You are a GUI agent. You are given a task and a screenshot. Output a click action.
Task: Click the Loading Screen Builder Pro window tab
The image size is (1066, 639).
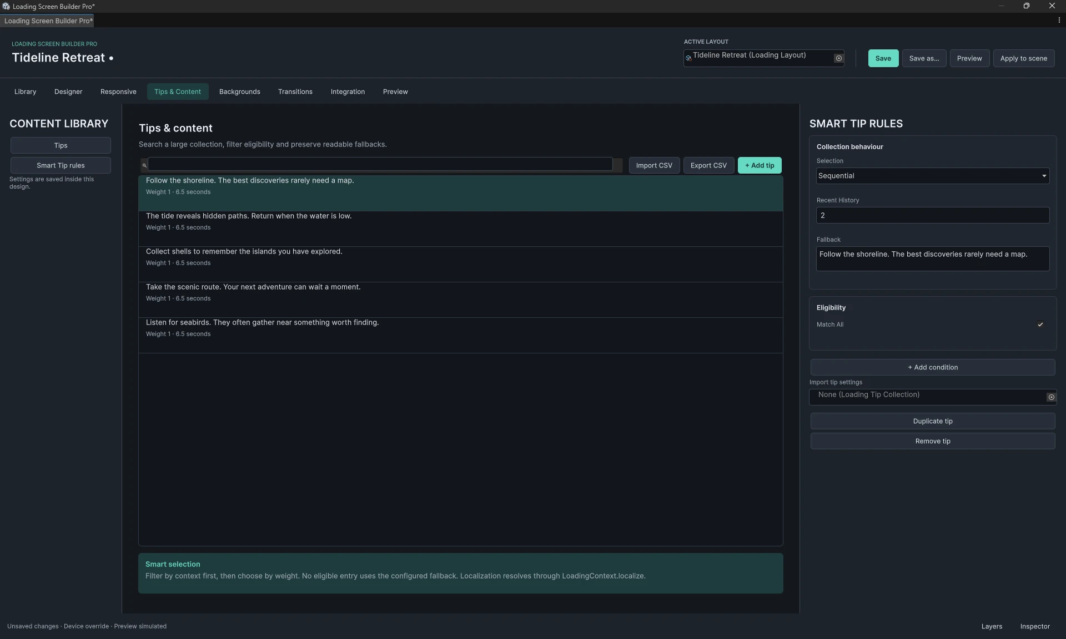point(48,21)
